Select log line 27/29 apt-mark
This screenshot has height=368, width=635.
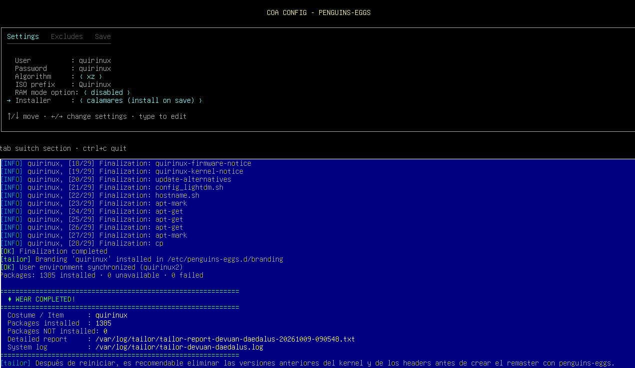(x=94, y=235)
